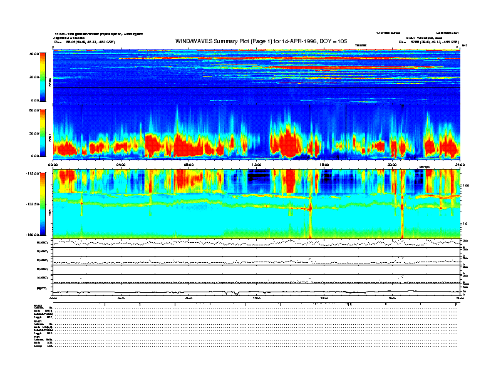Click the 00:00 label below RAD1 spectrogram

click(x=53, y=165)
